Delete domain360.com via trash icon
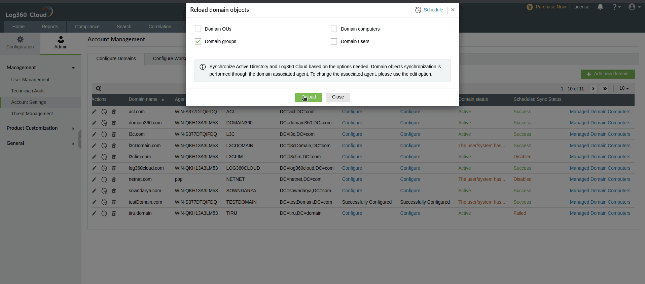This screenshot has width=645, height=284. tap(114, 123)
